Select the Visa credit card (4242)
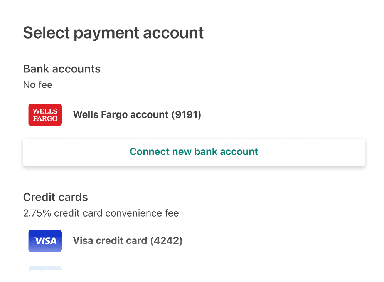This screenshot has height=282, width=384. [127, 240]
